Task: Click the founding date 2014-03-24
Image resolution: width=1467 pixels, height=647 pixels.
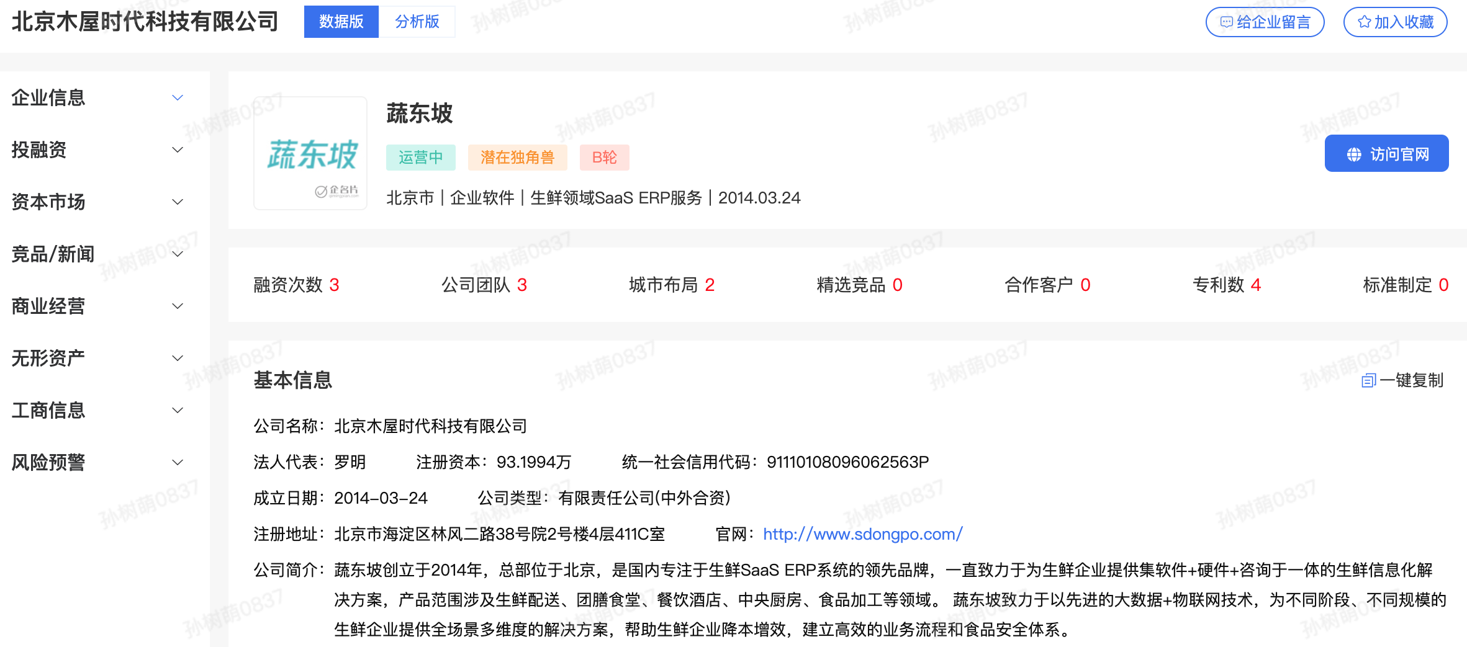Action: (381, 498)
